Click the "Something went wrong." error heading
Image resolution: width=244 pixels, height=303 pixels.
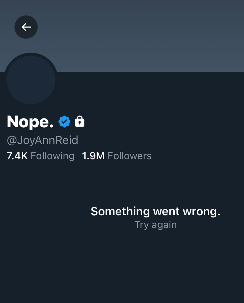155,211
